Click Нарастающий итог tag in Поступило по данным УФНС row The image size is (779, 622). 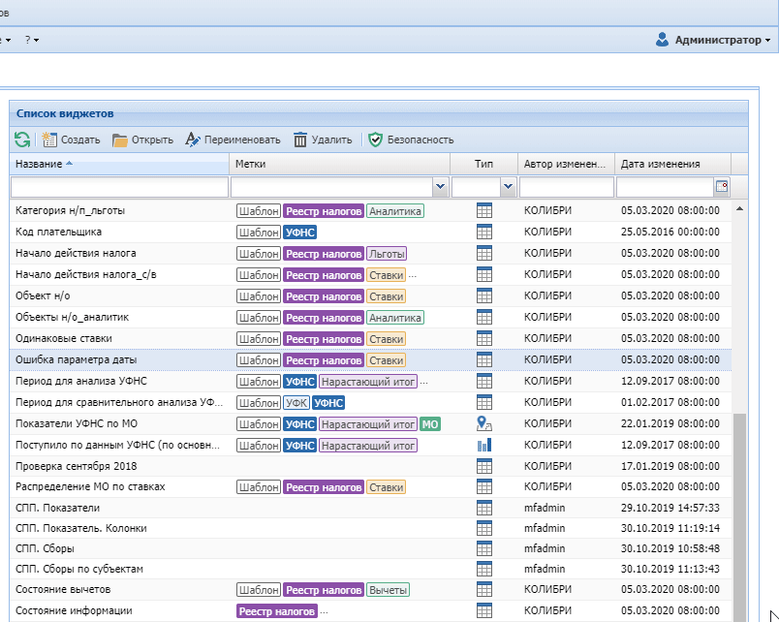pos(368,445)
